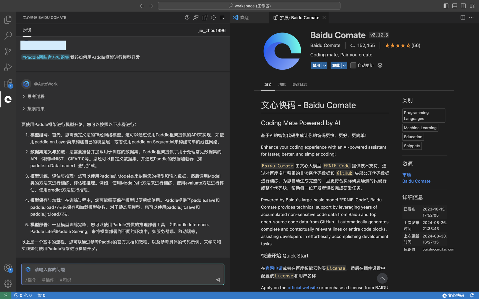
Task: Select the 对话 tab in Comate panel
Action: [27, 30]
